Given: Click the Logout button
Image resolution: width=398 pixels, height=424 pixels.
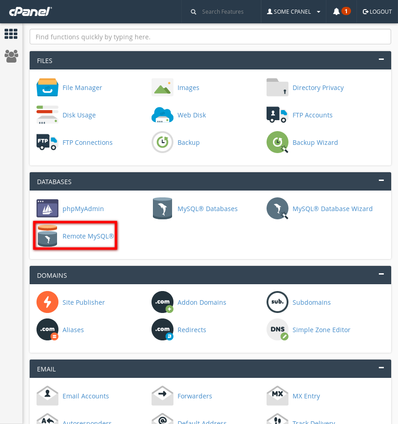Looking at the screenshot, I should pyautogui.click(x=377, y=11).
